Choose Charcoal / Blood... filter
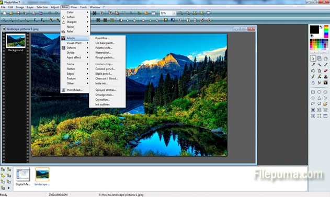Viewport: 330px width, 197px height. 107,78
